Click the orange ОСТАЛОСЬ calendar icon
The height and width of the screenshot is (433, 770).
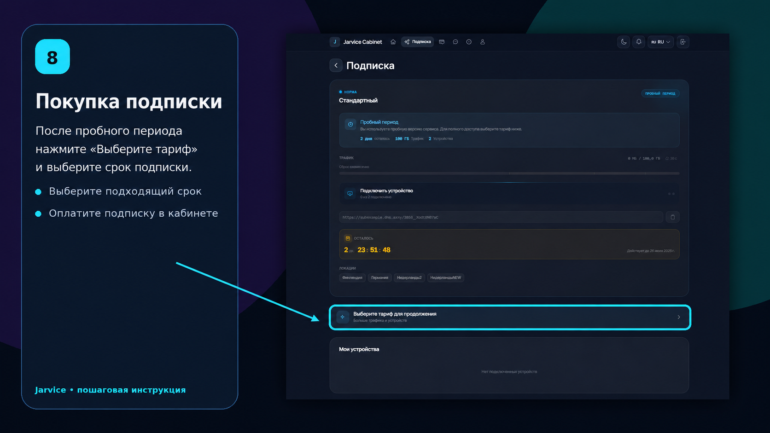pyautogui.click(x=348, y=238)
